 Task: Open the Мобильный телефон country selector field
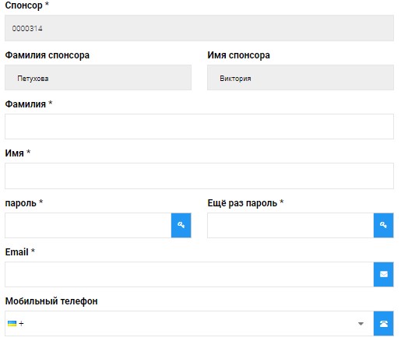click(189, 323)
